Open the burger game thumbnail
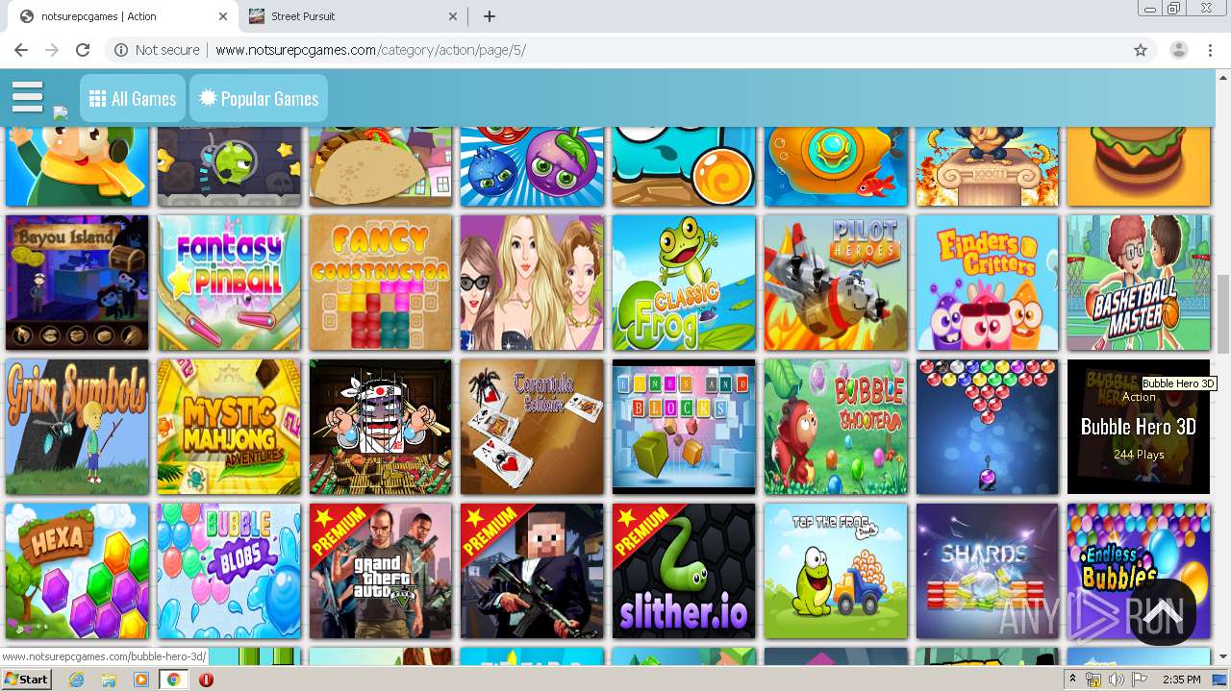Screen dimensions: 1231x692 click(1139, 166)
